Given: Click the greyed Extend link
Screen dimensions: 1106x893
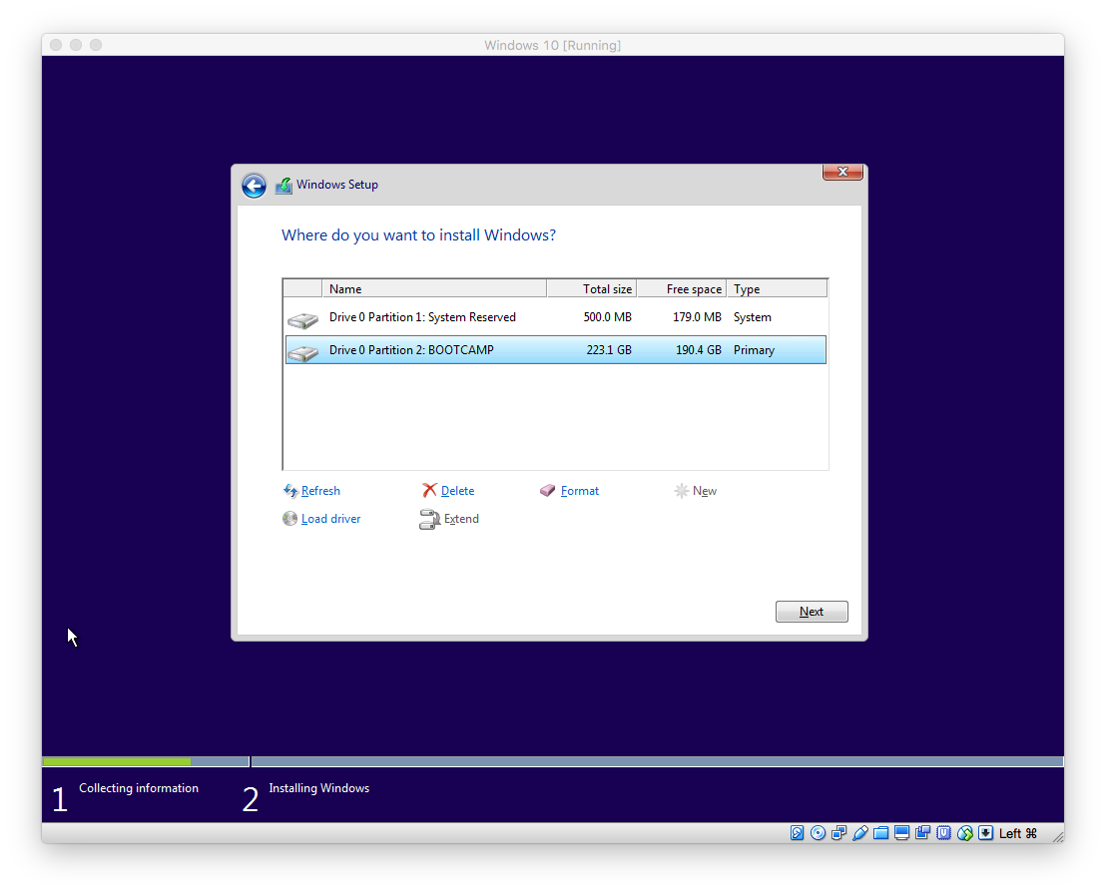Looking at the screenshot, I should point(461,519).
